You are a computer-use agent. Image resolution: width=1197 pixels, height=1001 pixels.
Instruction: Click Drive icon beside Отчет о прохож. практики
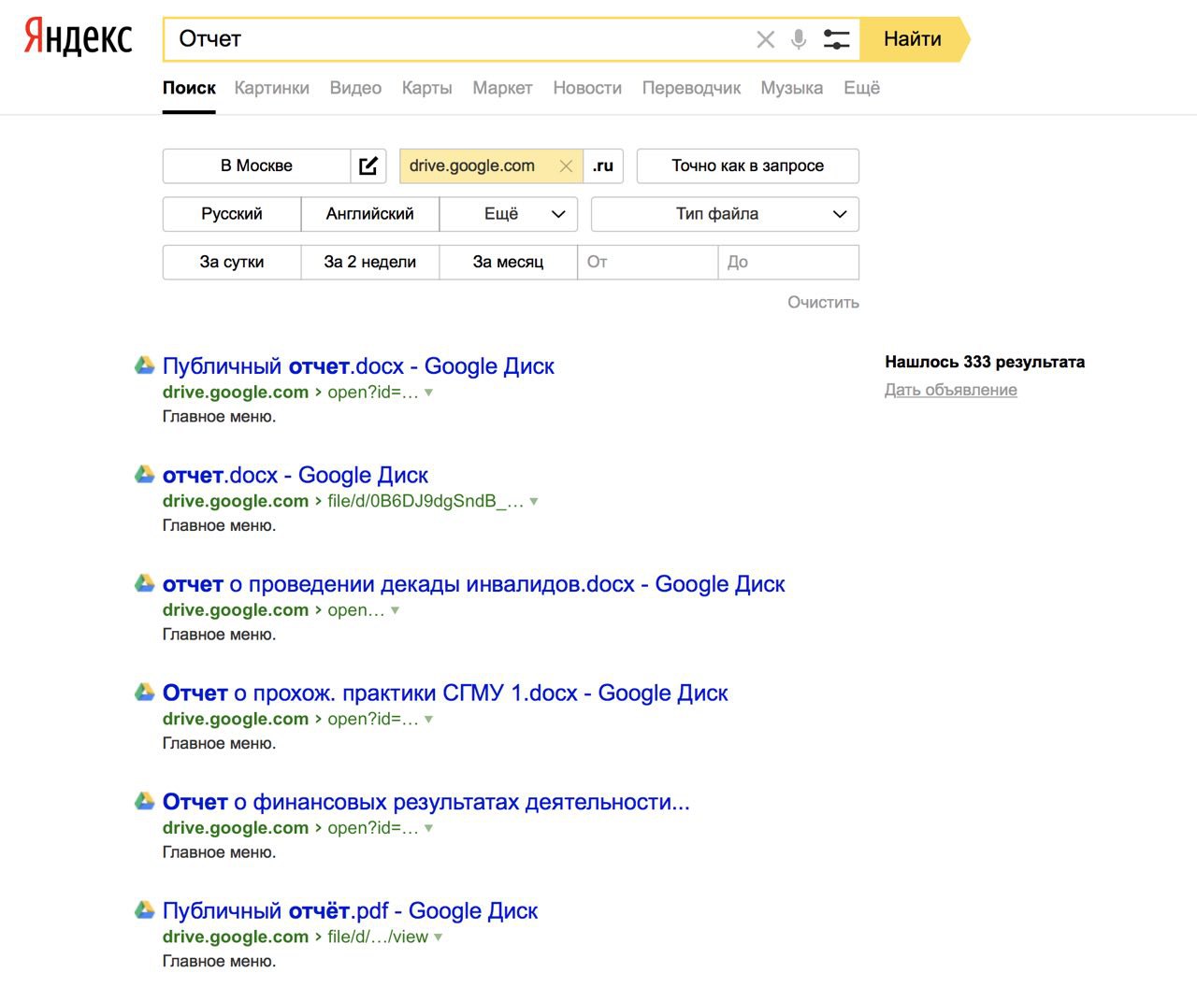pyautogui.click(x=145, y=693)
